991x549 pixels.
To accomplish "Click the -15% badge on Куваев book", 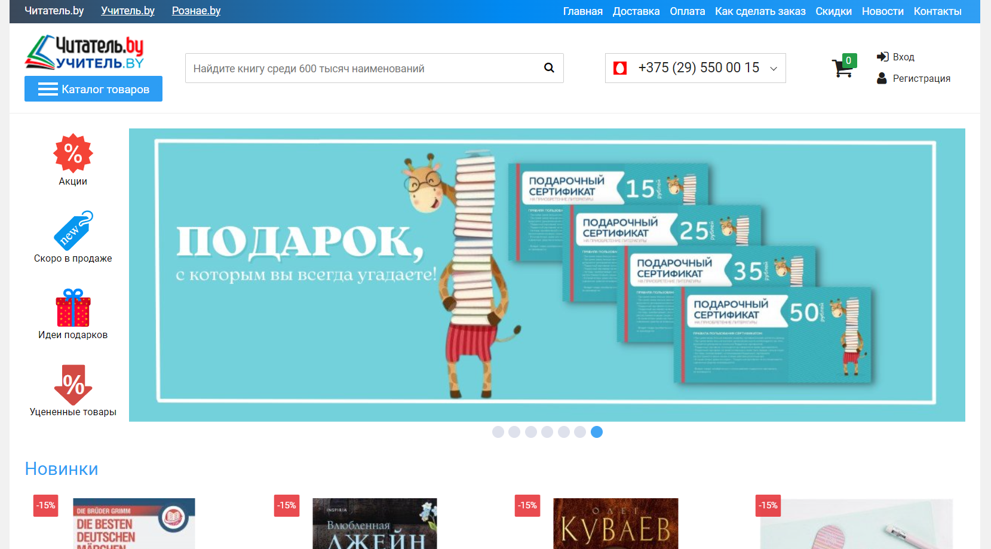I will (527, 505).
